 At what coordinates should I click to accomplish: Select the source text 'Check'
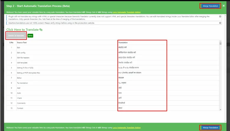coord(19,98)
